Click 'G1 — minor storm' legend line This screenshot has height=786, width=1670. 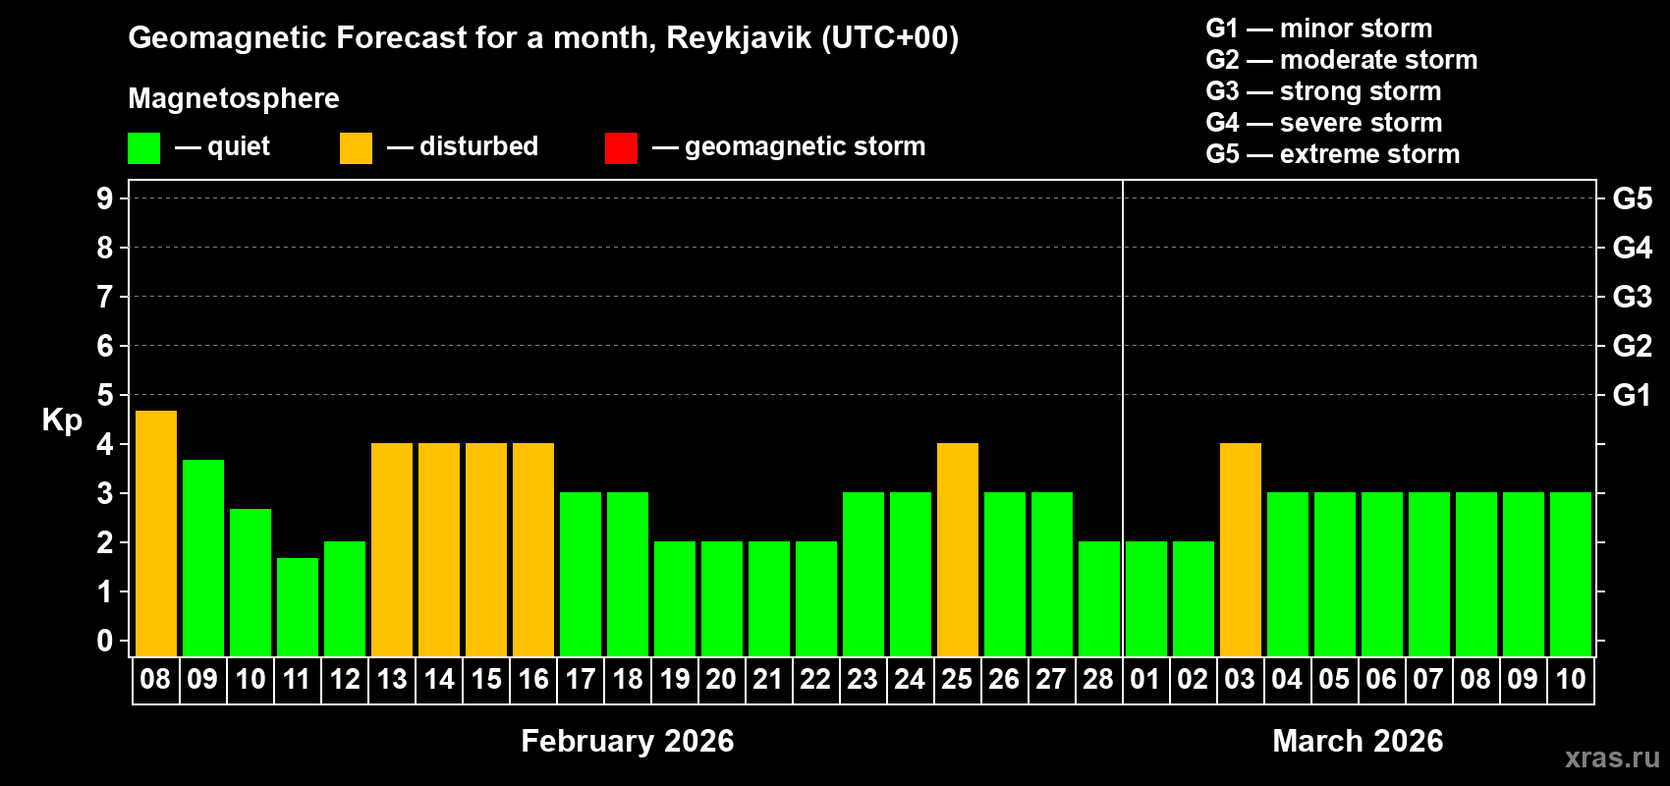tap(1318, 28)
